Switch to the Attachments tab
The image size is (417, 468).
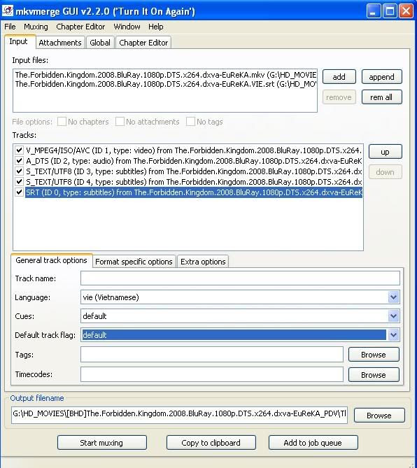[60, 43]
